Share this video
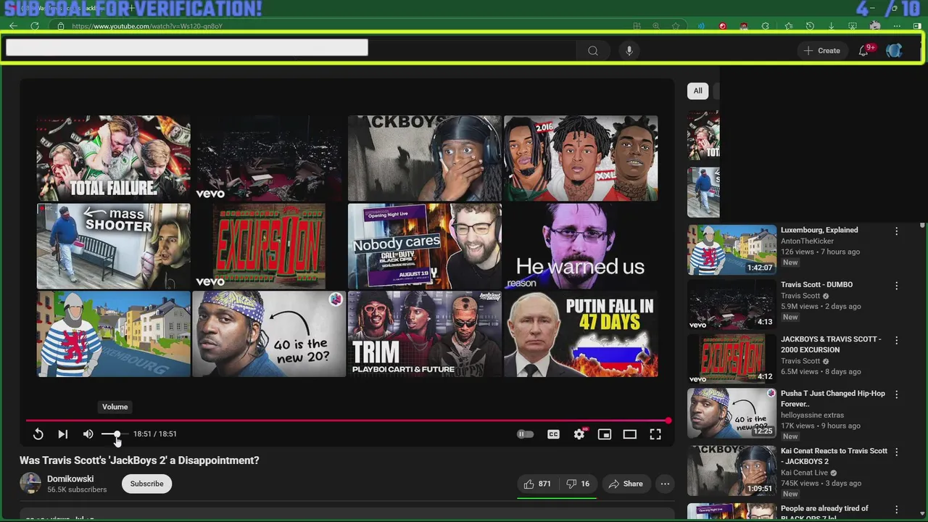The height and width of the screenshot is (522, 928). click(x=626, y=484)
